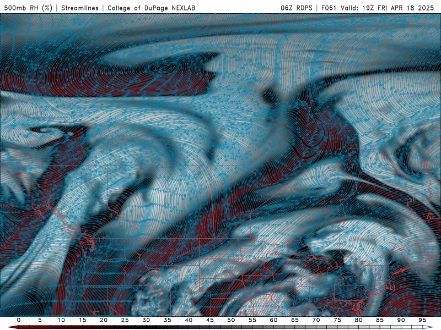This screenshot has width=441, height=330.
Task: Click the "500mb RH (%)" title text
Action: (28, 8)
